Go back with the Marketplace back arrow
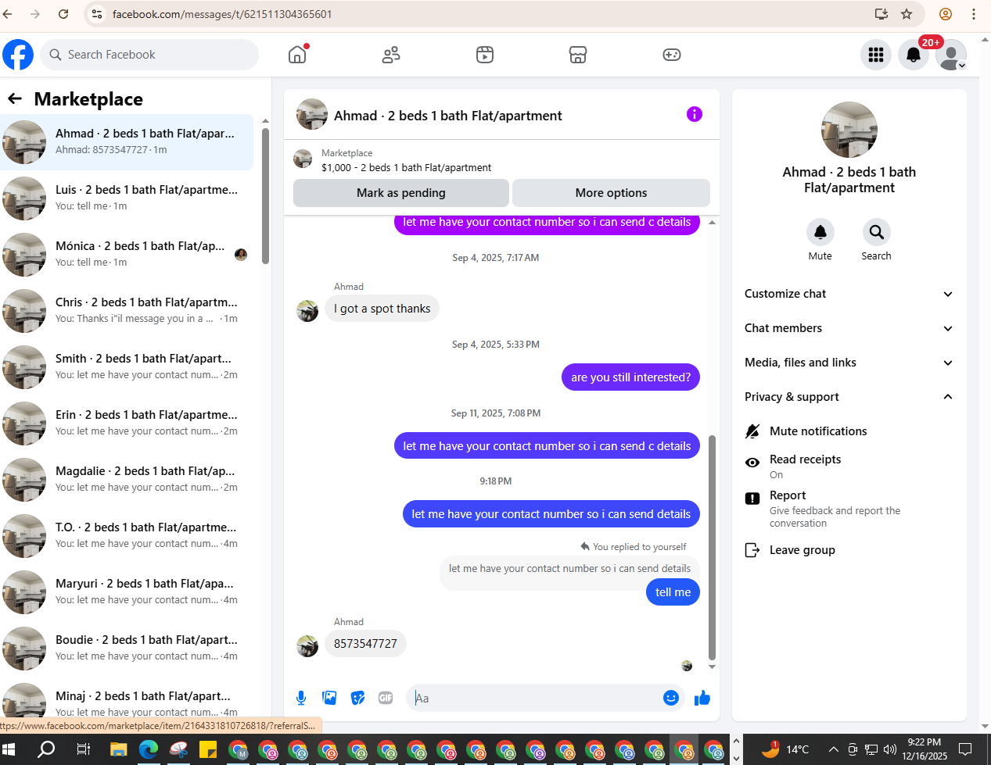The width and height of the screenshot is (991, 765). (15, 98)
